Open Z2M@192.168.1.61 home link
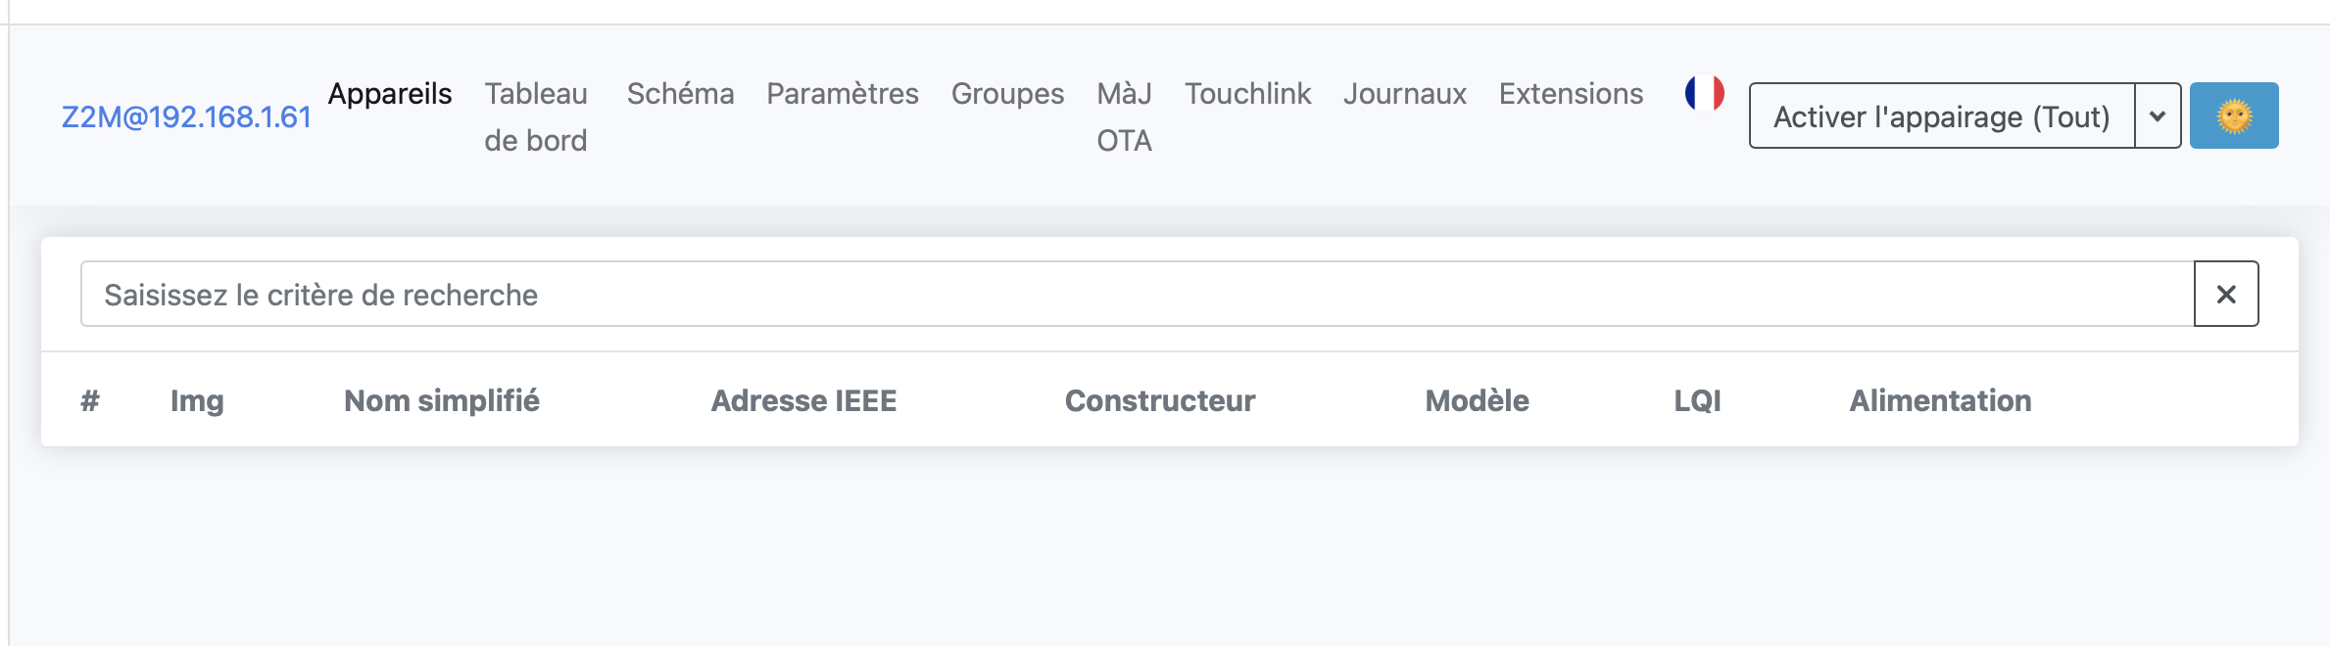 pyautogui.click(x=186, y=116)
